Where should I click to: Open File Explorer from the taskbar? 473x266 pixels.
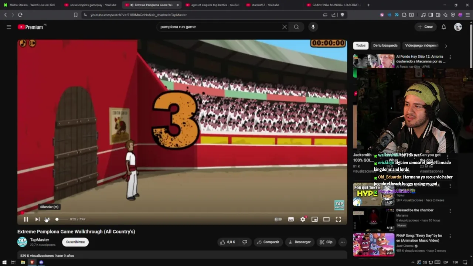click(23, 262)
